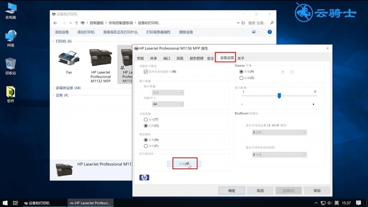Click the 英 input method indicator

pyautogui.click(x=337, y=203)
